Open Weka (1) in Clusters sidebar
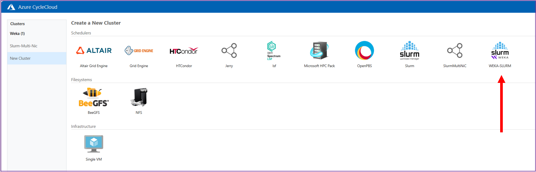The width and height of the screenshot is (536, 172). pos(17,34)
